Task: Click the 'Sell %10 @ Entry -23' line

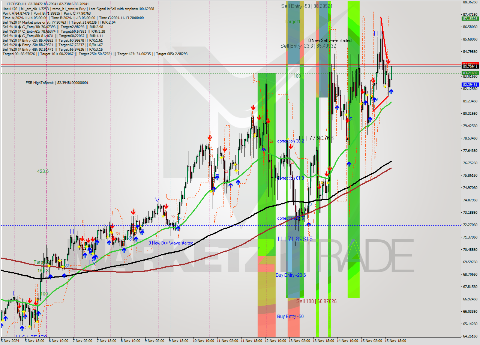Action: [53, 40]
